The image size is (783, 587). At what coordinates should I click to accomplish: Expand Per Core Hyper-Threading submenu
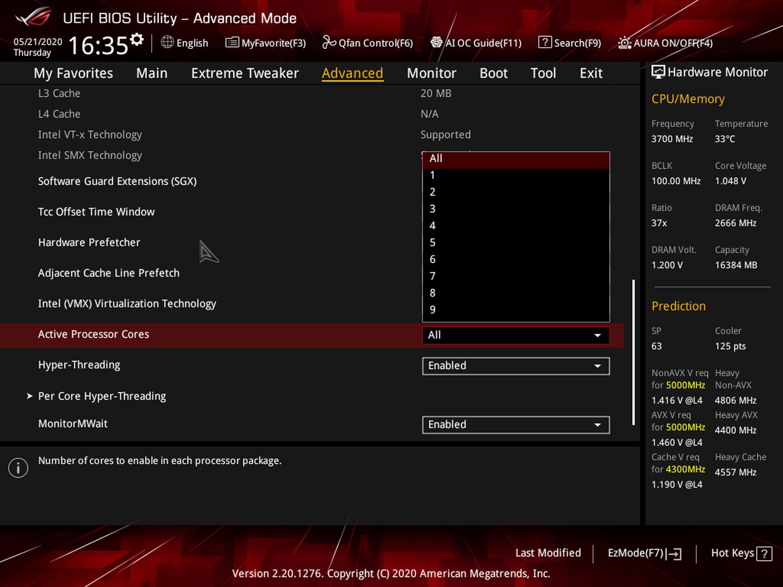point(102,396)
